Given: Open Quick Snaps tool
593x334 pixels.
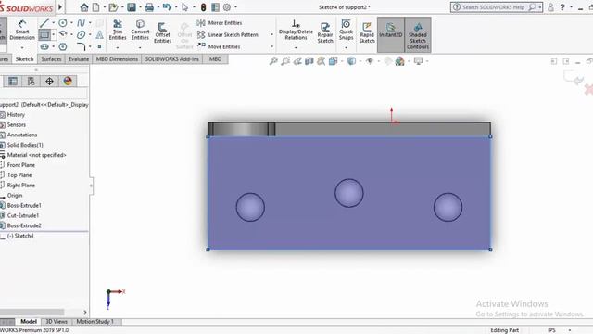Looking at the screenshot, I should click(346, 30).
